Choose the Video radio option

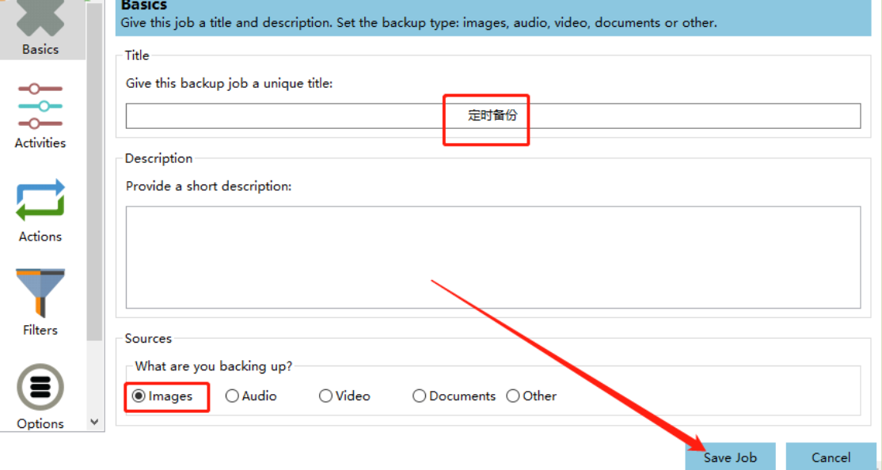tap(325, 396)
